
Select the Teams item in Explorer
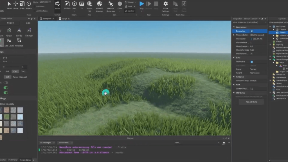tap(279, 84)
